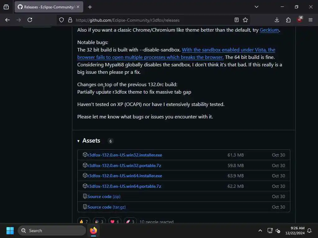Open the downloads panel

click(277, 20)
